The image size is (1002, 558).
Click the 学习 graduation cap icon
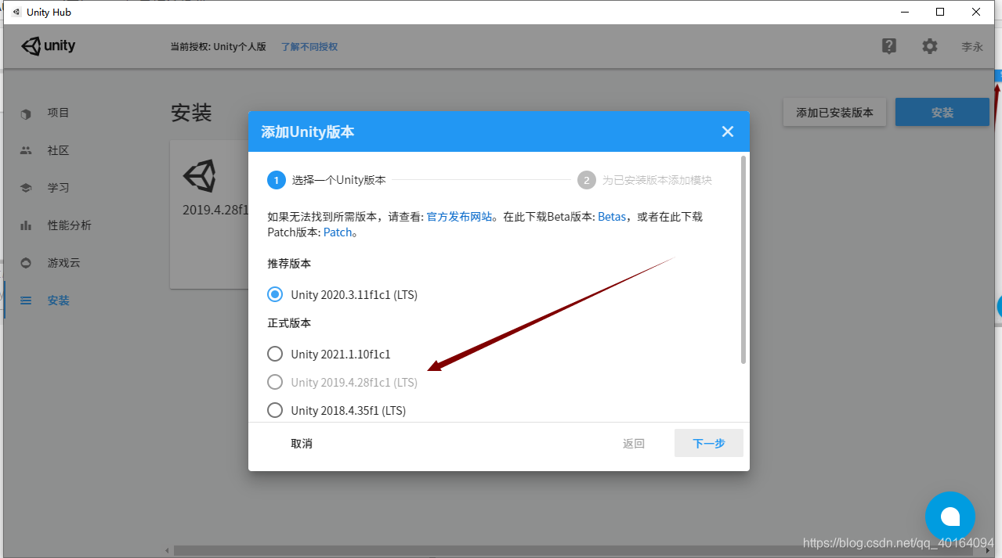(x=26, y=188)
